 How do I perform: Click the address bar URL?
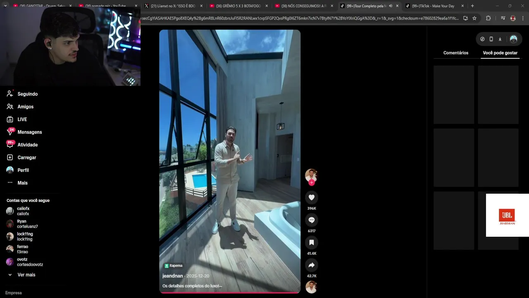[x=300, y=18]
